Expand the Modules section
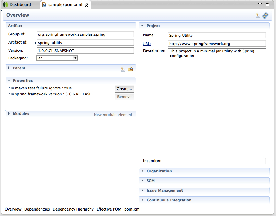Image resolution: width=276 pixels, height=216 pixels. (9, 113)
